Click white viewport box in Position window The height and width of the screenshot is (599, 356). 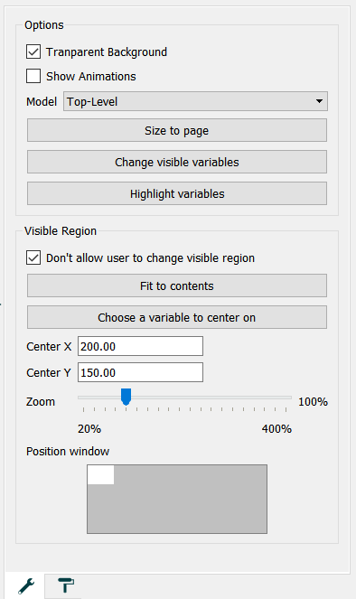pyautogui.click(x=101, y=475)
